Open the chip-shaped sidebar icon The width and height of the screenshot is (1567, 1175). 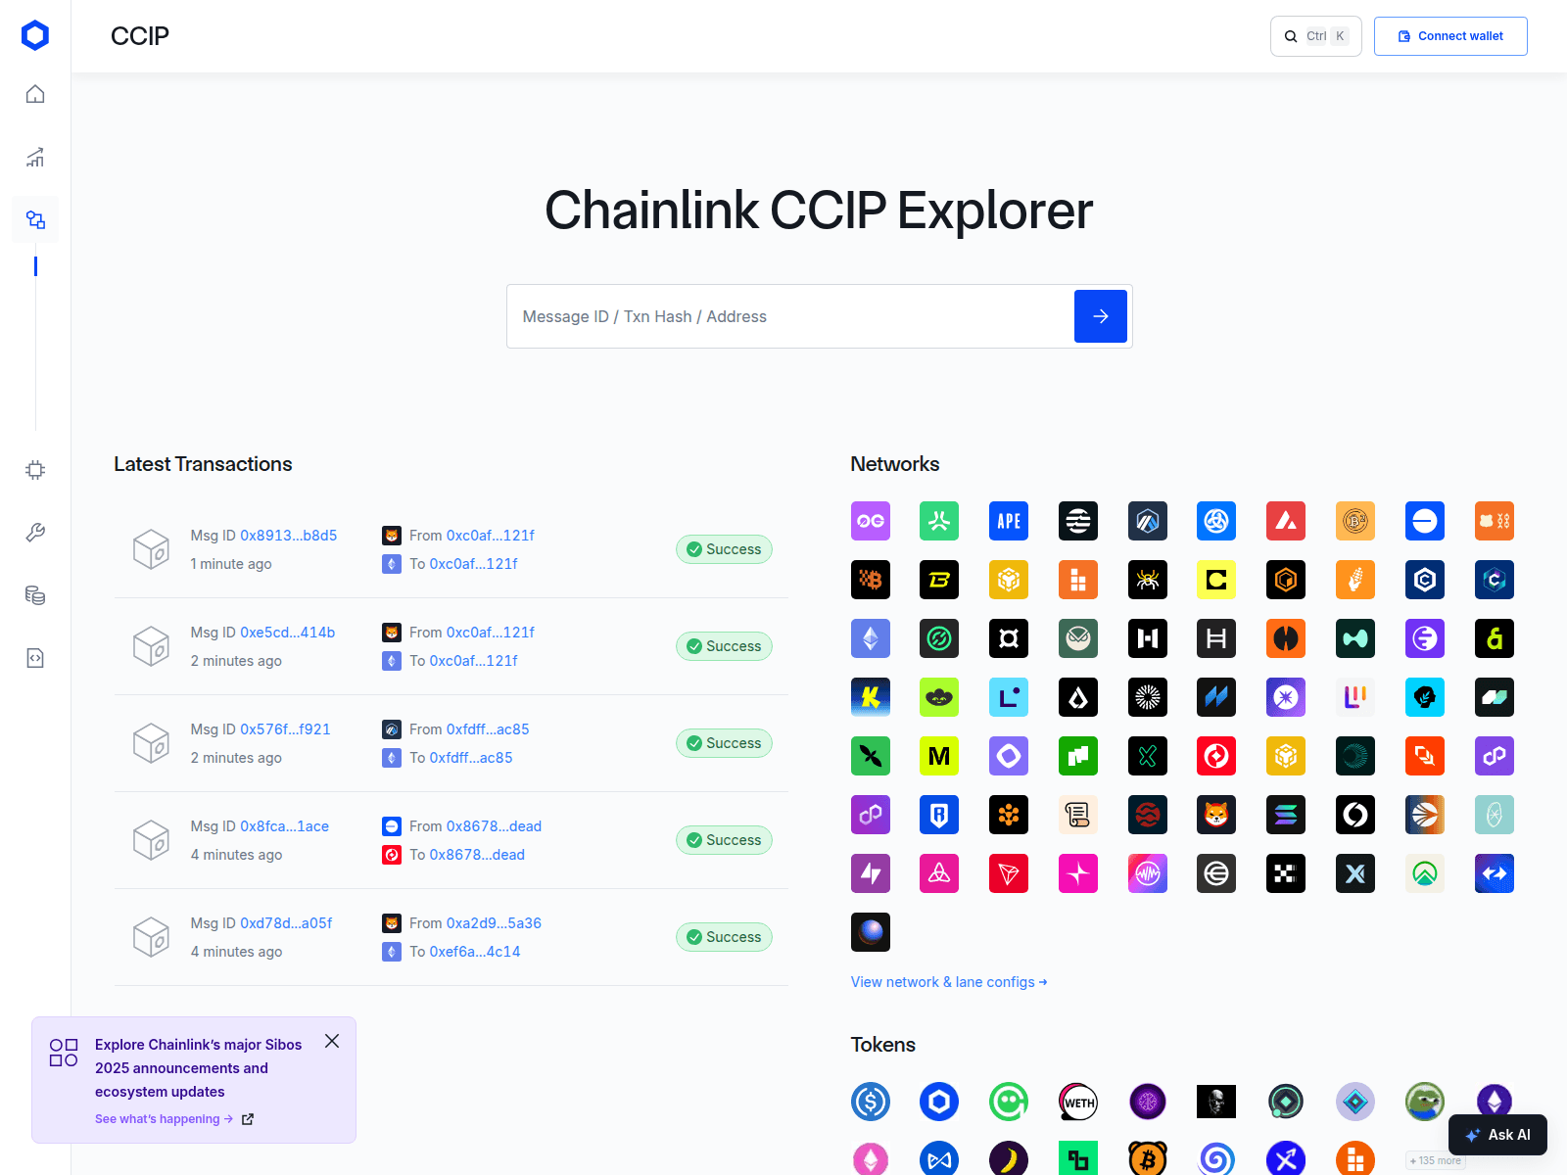click(35, 470)
